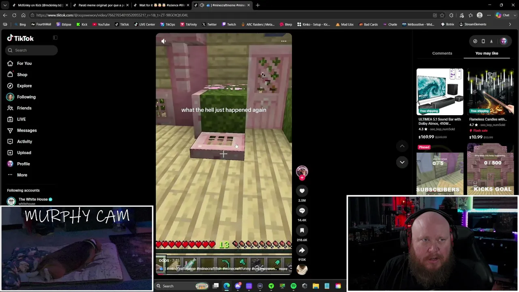The height and width of the screenshot is (292, 519).
Task: Click the phone app icon in the top pill
Action: point(483,41)
